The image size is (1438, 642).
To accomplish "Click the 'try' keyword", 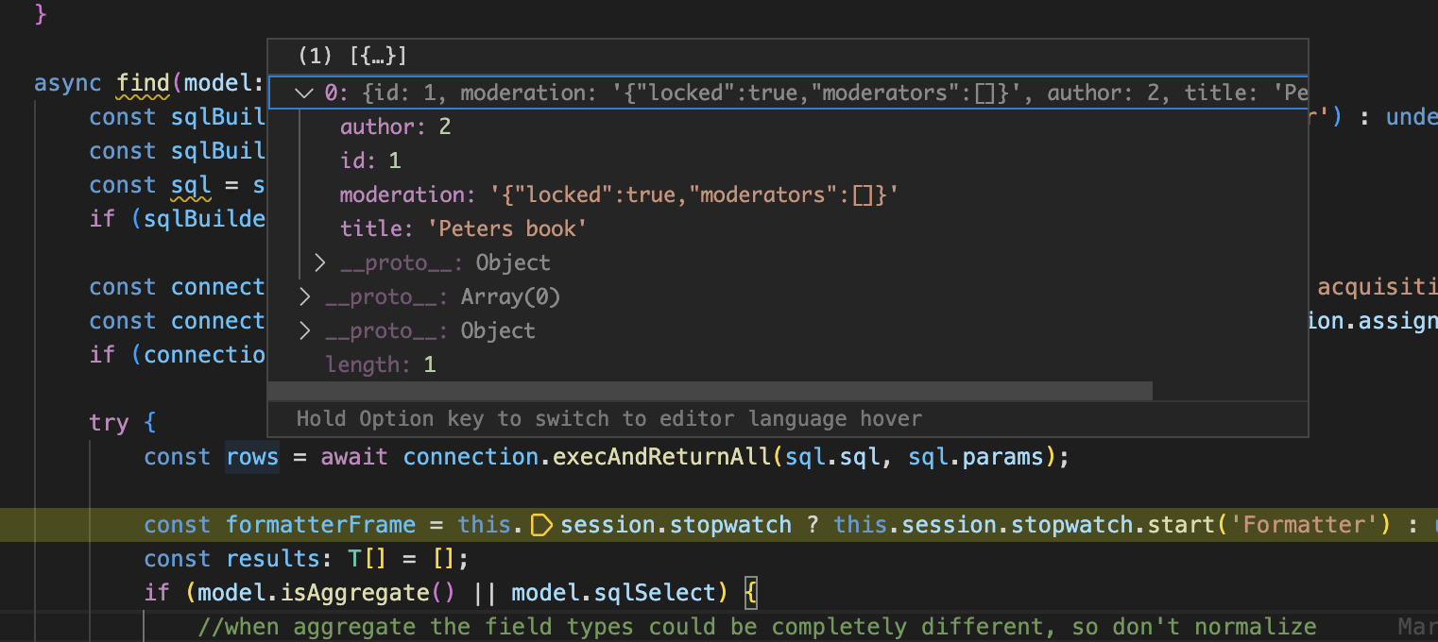I will pos(109,423).
